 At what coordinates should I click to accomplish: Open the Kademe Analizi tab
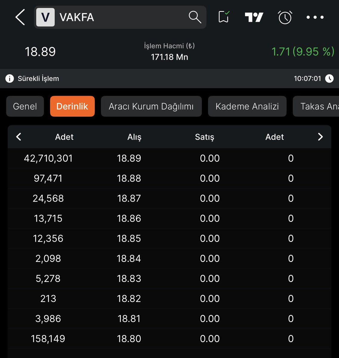click(247, 106)
